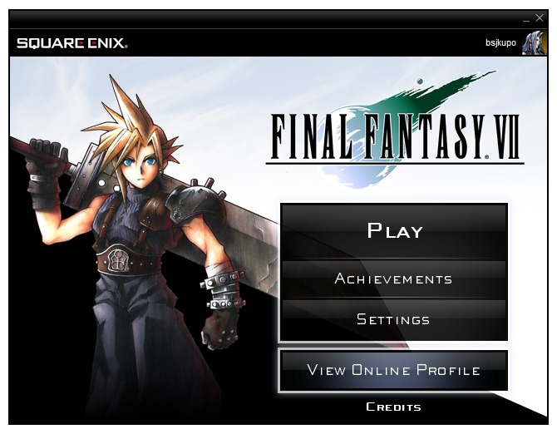Click the Square Enix logo
The image size is (557, 434).
72,43
